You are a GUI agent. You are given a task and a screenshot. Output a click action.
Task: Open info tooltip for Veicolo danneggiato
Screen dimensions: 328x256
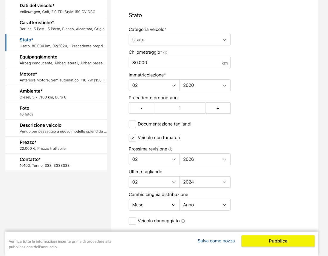tap(183, 221)
